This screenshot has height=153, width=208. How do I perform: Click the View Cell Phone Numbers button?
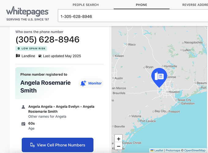58,145
